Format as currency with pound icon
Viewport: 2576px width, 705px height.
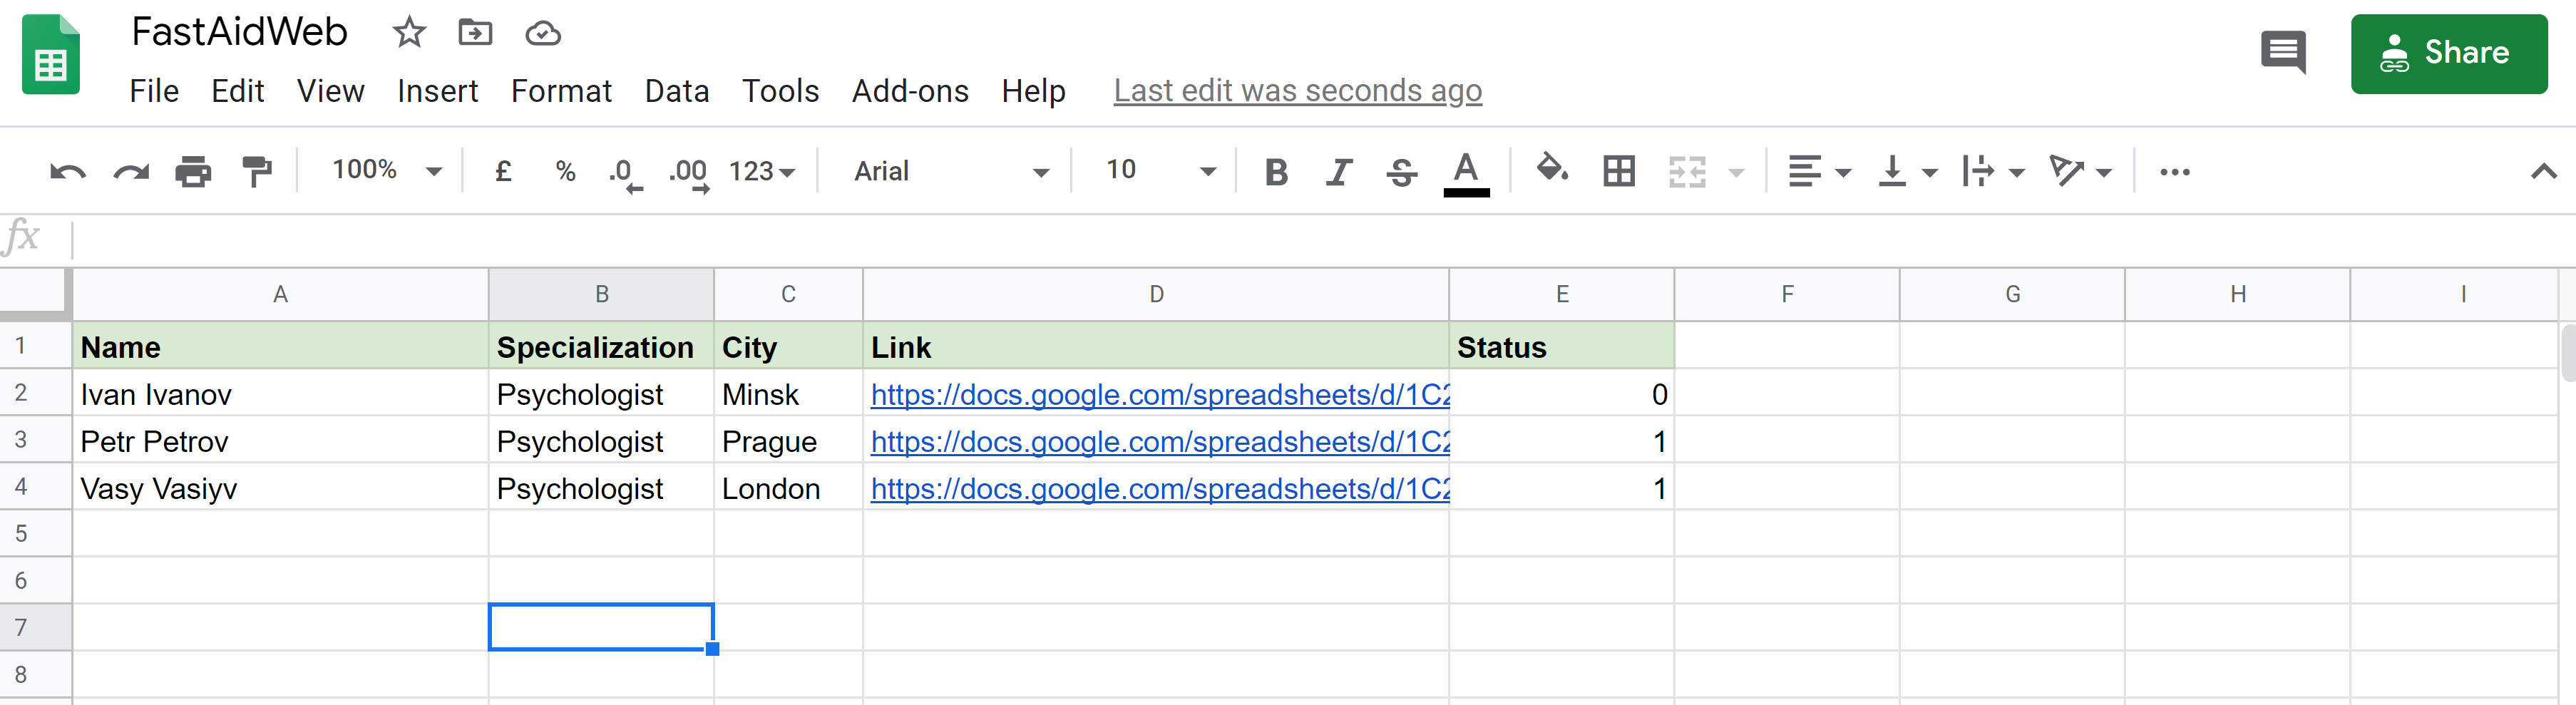click(x=504, y=172)
